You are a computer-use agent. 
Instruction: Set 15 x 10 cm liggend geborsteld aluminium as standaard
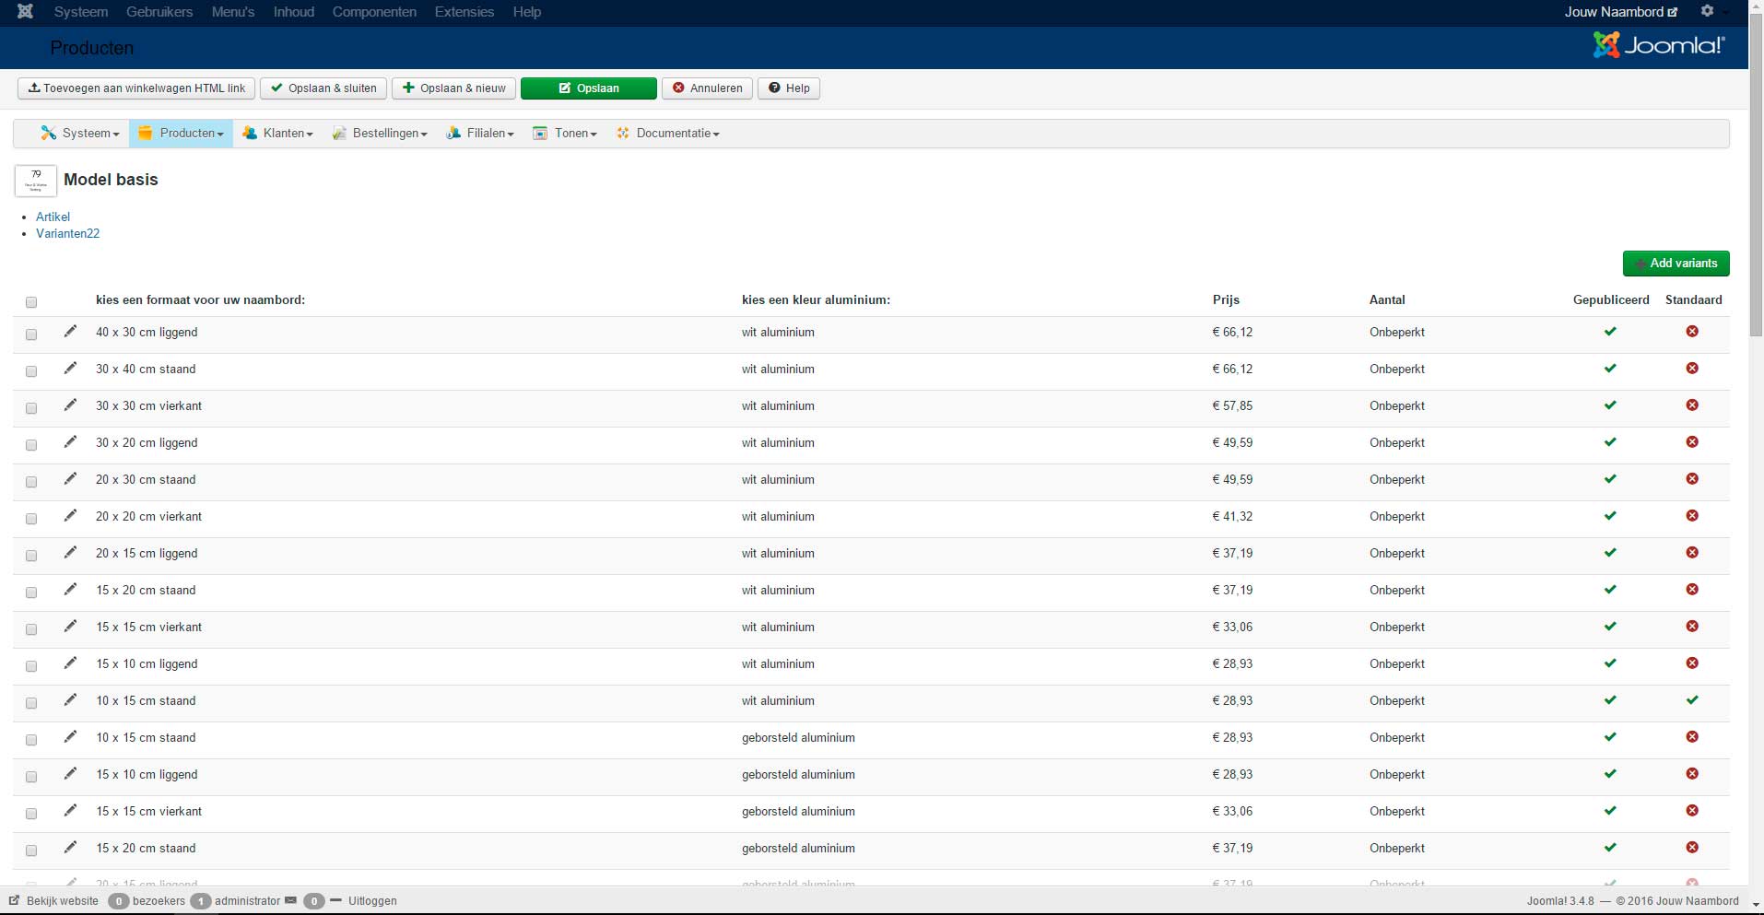[x=1692, y=774]
